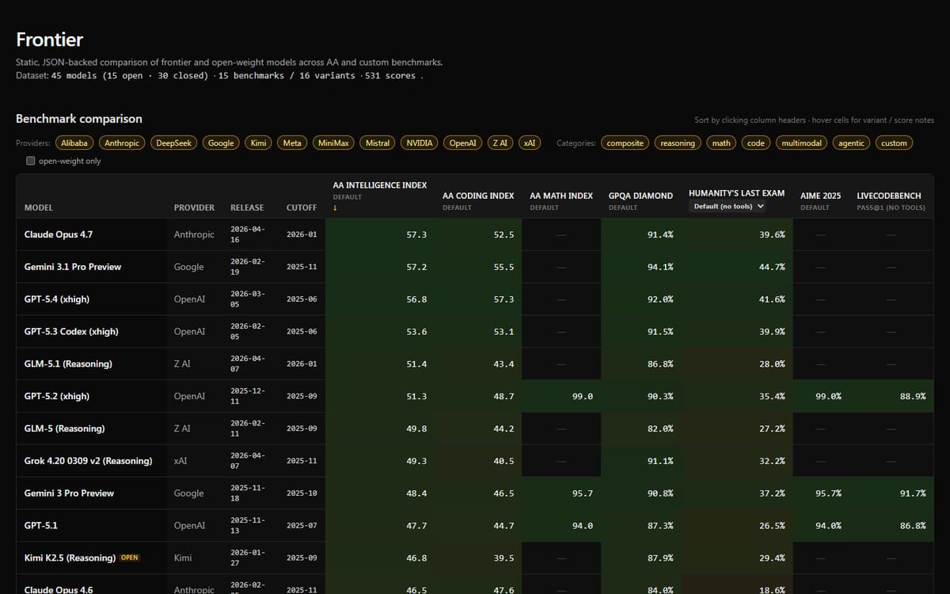Screen dimensions: 950x594
Task: Toggle the Google provider filter
Action: 221,143
